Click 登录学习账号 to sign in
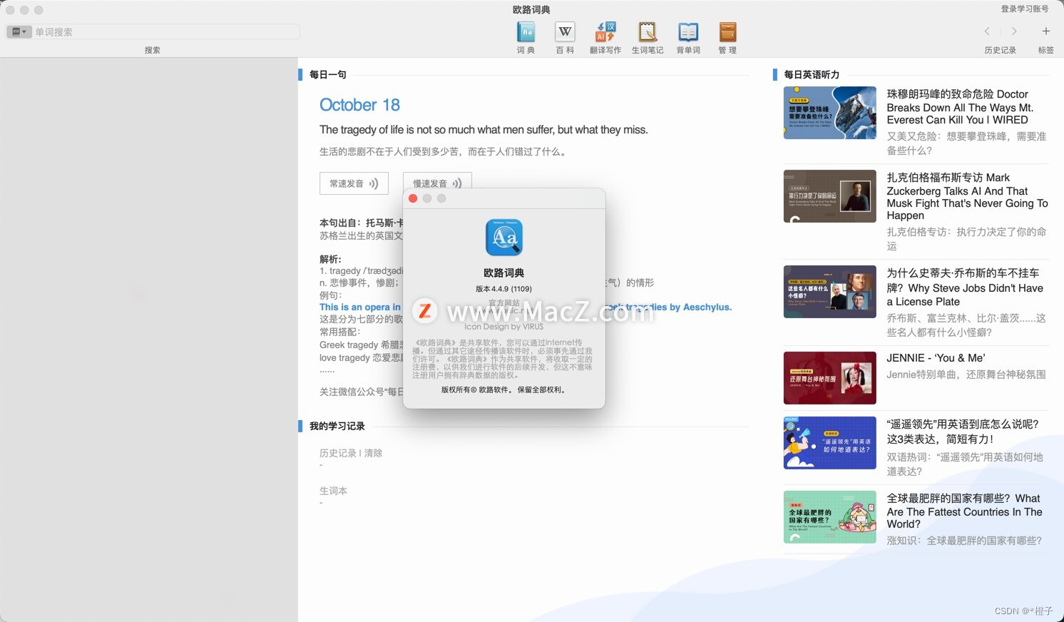This screenshot has height=622, width=1064. 1024,9
